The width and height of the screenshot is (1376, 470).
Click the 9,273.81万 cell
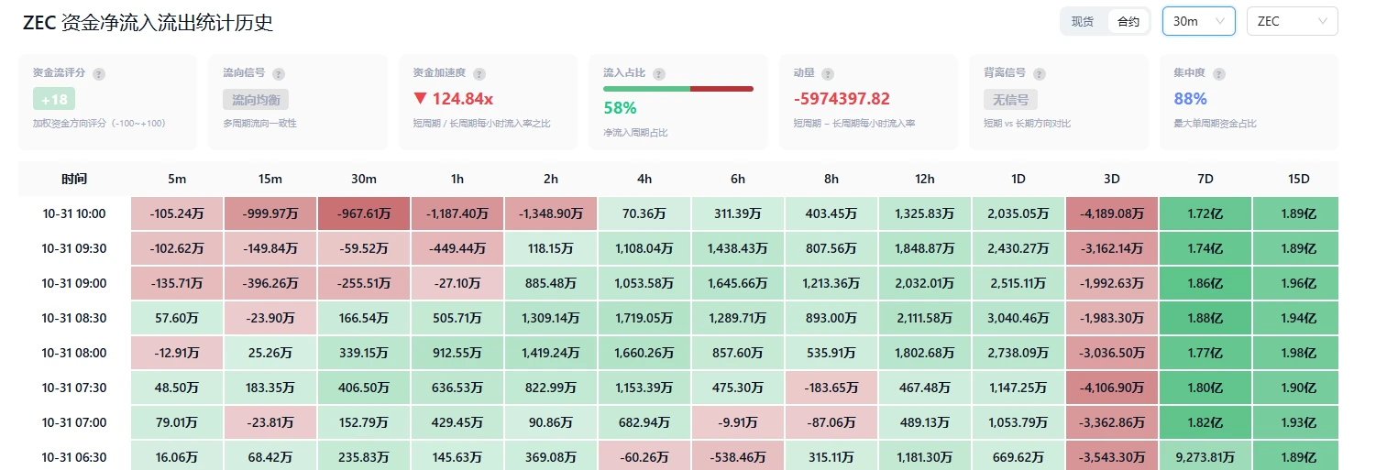tap(1205, 457)
